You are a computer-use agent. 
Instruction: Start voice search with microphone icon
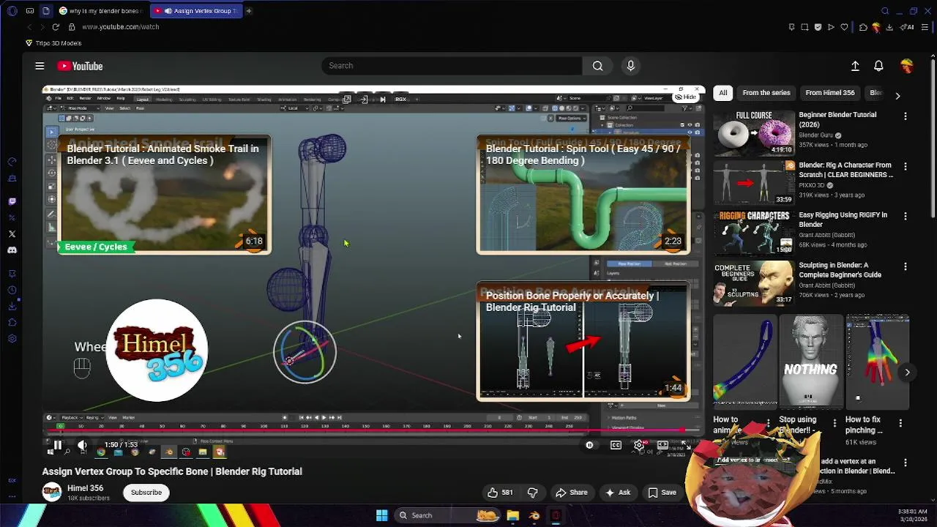tap(630, 66)
